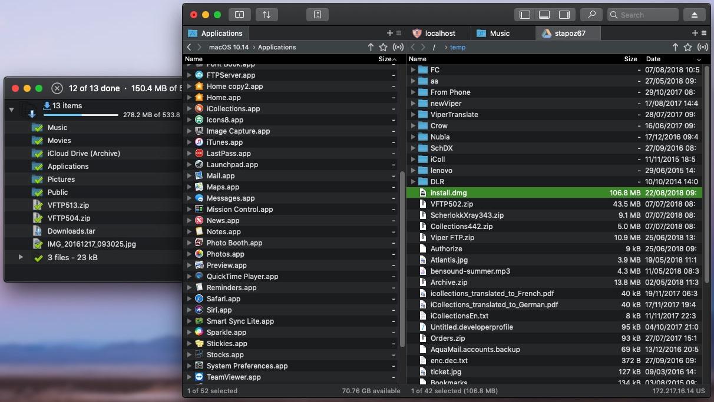
Task: Click the list view toolbar button
Action: 318,15
